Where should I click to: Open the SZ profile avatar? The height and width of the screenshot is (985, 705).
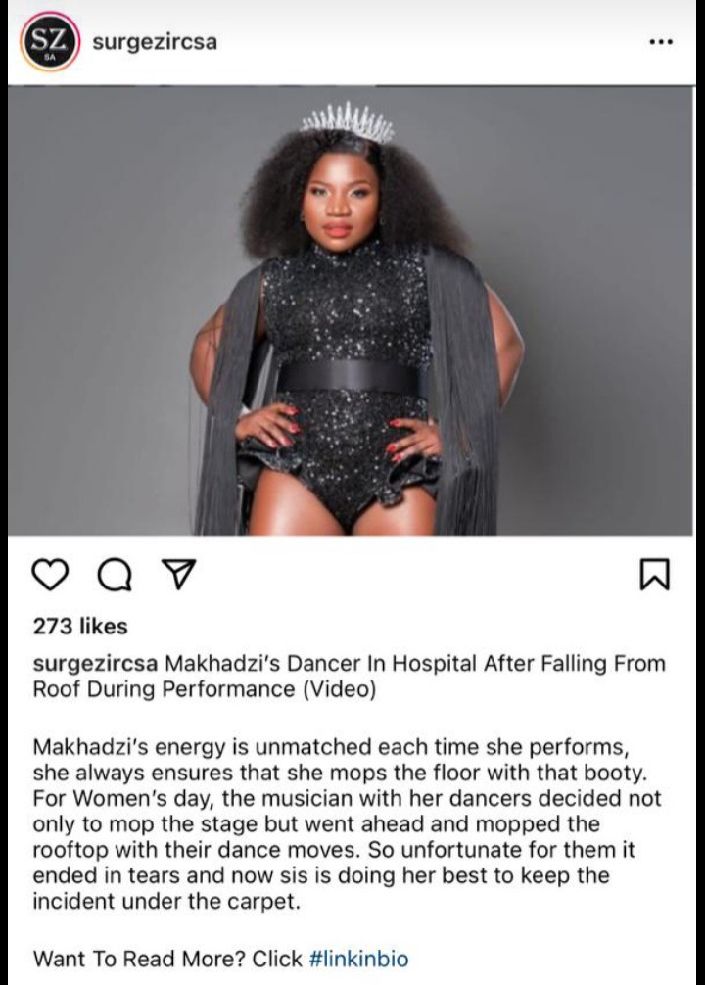coord(49,43)
